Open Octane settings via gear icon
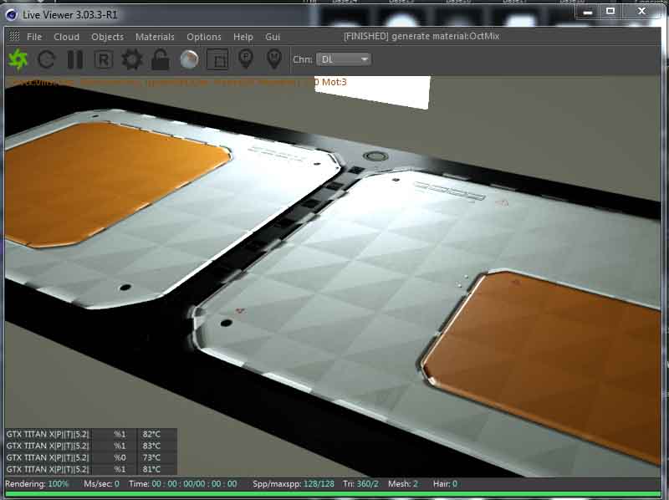The image size is (669, 500). point(132,59)
